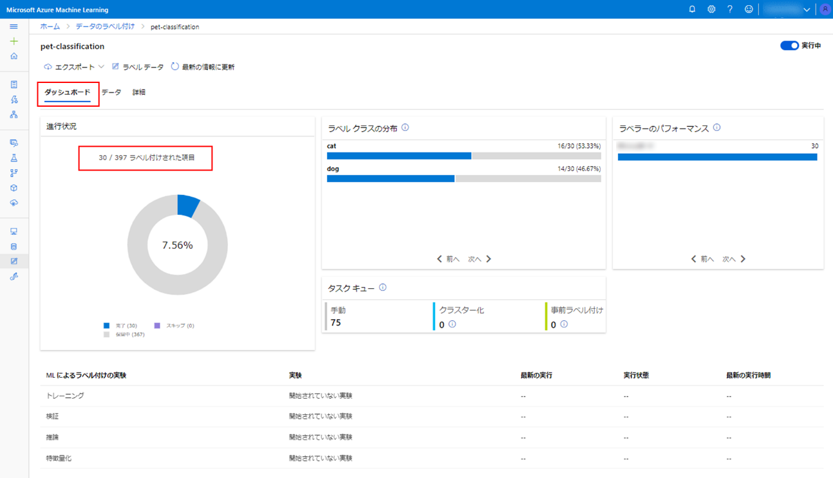Click info icon beside タスク キュー
Screen dimensions: 833x478
pyautogui.click(x=382, y=288)
